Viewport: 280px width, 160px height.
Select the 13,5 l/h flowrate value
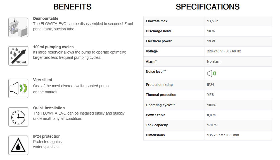[x=212, y=21]
